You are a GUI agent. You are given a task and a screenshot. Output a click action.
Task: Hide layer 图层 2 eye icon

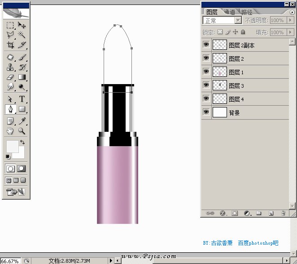tap(206, 58)
